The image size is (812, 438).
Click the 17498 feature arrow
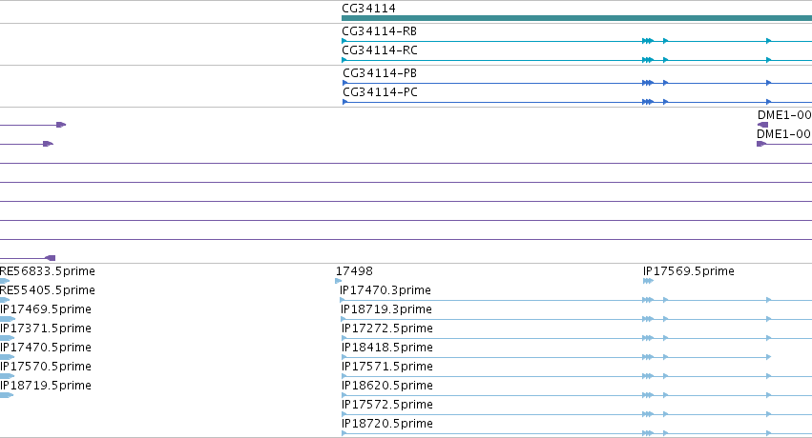[x=338, y=281]
